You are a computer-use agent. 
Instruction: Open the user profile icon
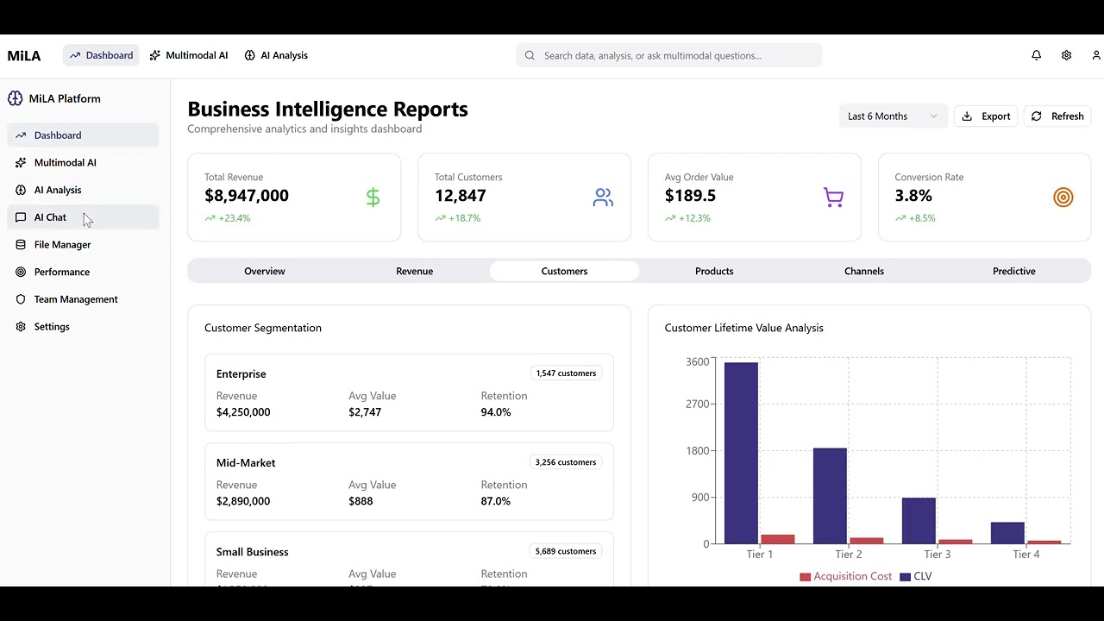coord(1096,55)
